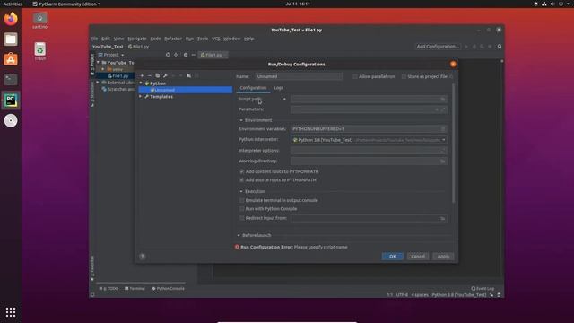Image resolution: width=574 pixels, height=323 pixels.
Task: Collapse the Python node in configurations tree
Action: tap(141, 83)
